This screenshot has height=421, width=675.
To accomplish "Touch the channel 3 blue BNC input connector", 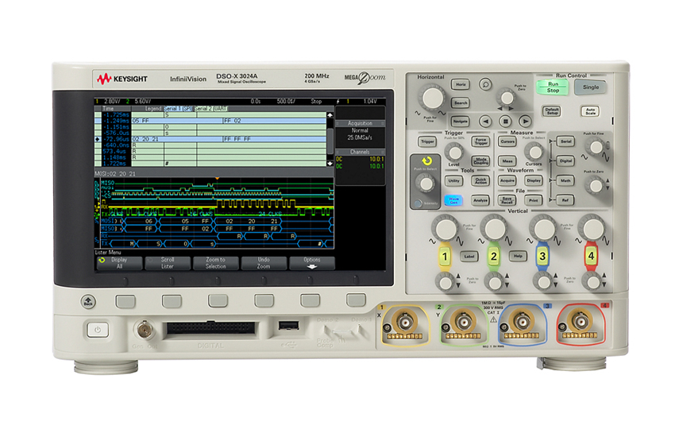I will (522, 322).
